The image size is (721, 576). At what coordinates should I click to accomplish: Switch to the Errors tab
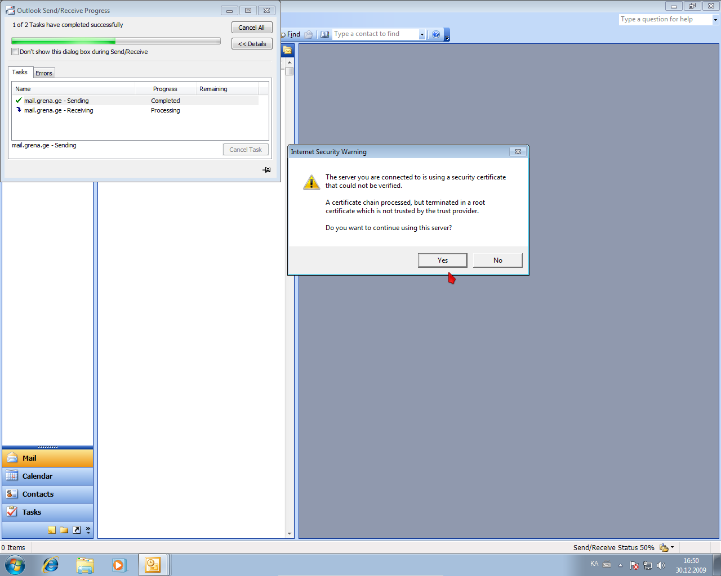pos(44,73)
